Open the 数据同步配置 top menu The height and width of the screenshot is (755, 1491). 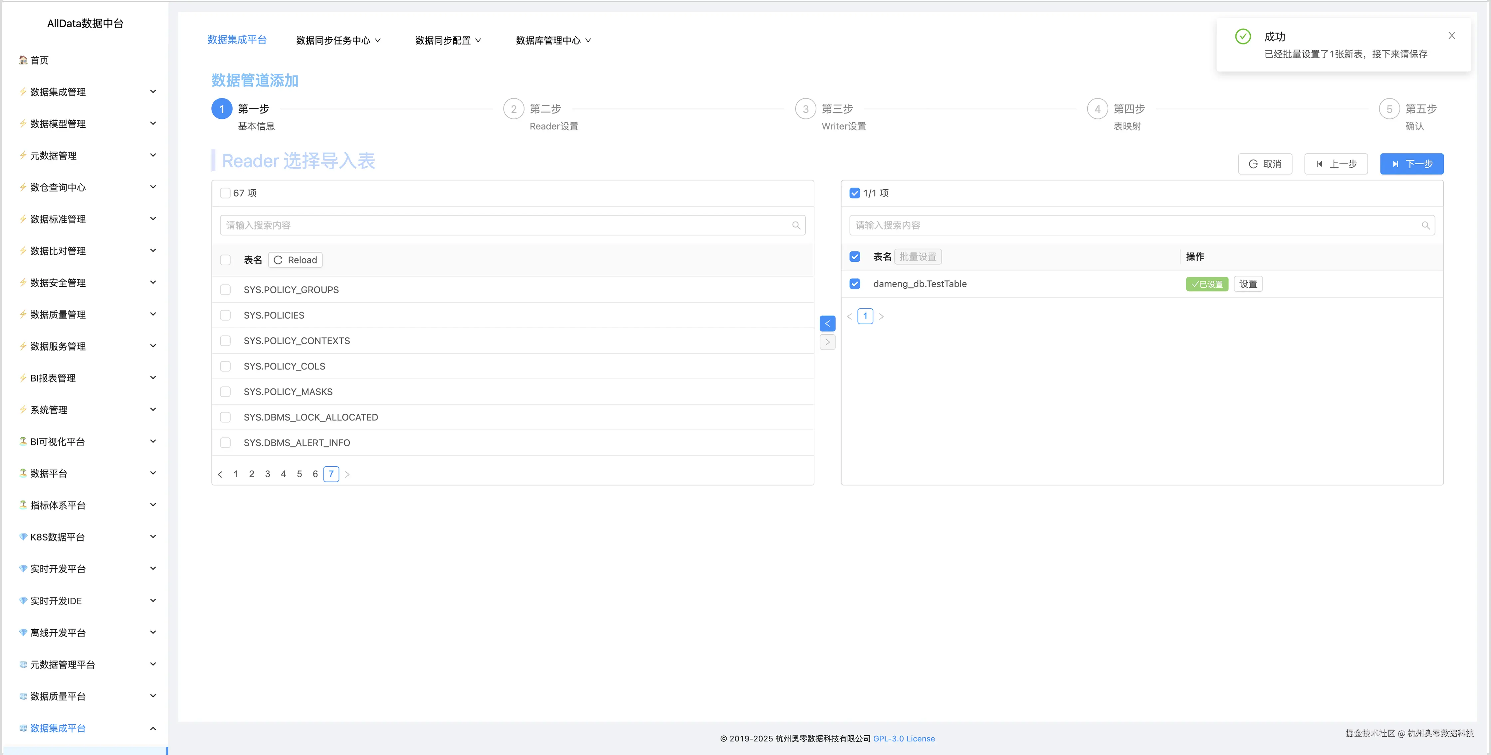point(447,41)
